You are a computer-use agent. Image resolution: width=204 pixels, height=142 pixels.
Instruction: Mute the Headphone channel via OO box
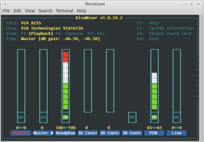click(x=65, y=117)
